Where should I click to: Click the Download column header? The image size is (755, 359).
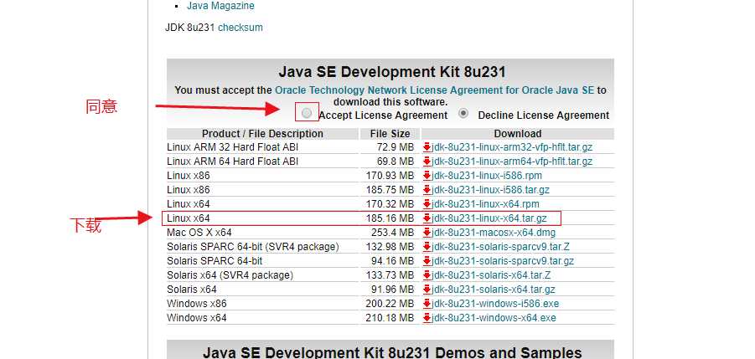518,134
